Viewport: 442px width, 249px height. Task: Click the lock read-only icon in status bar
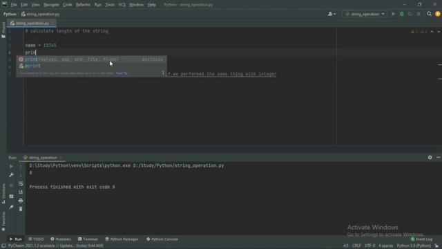tap(436, 246)
